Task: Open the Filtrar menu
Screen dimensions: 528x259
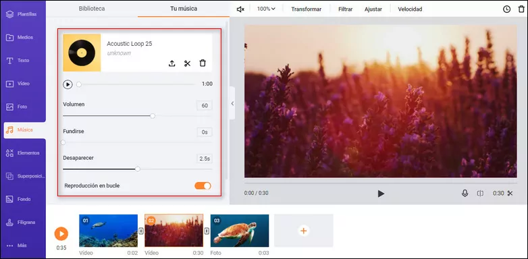Action: [x=346, y=9]
